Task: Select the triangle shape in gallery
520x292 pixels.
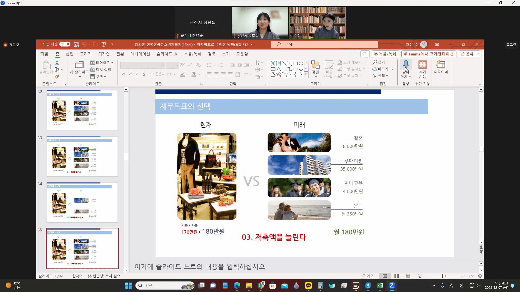Action: [278, 69]
